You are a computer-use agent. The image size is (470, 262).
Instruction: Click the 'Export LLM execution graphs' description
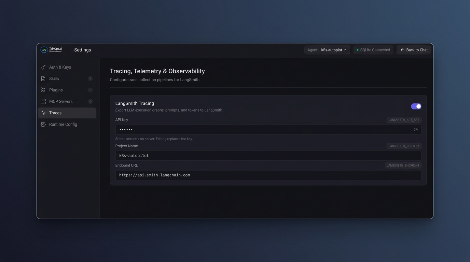[169, 110]
